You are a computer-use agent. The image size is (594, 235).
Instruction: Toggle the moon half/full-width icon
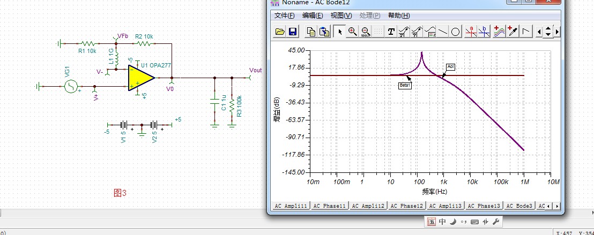click(x=452, y=222)
